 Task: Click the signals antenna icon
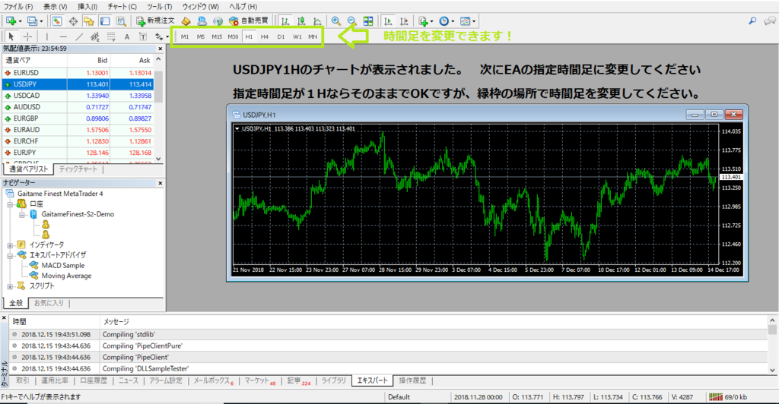coord(218,21)
